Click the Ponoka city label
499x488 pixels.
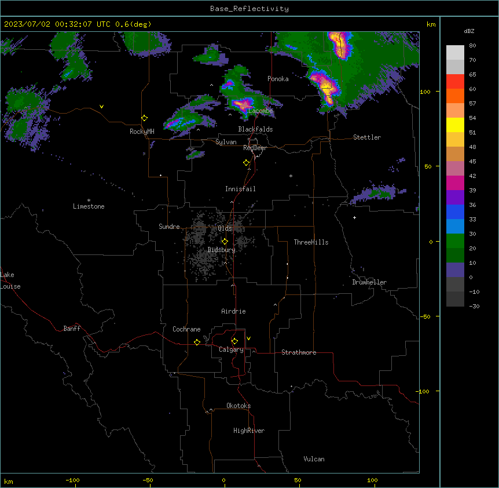(x=278, y=79)
